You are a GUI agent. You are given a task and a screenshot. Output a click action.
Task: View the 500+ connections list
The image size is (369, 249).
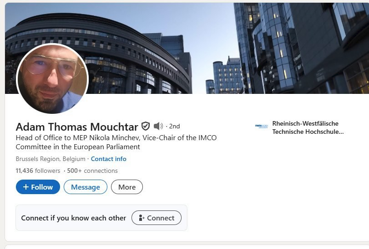tap(92, 171)
